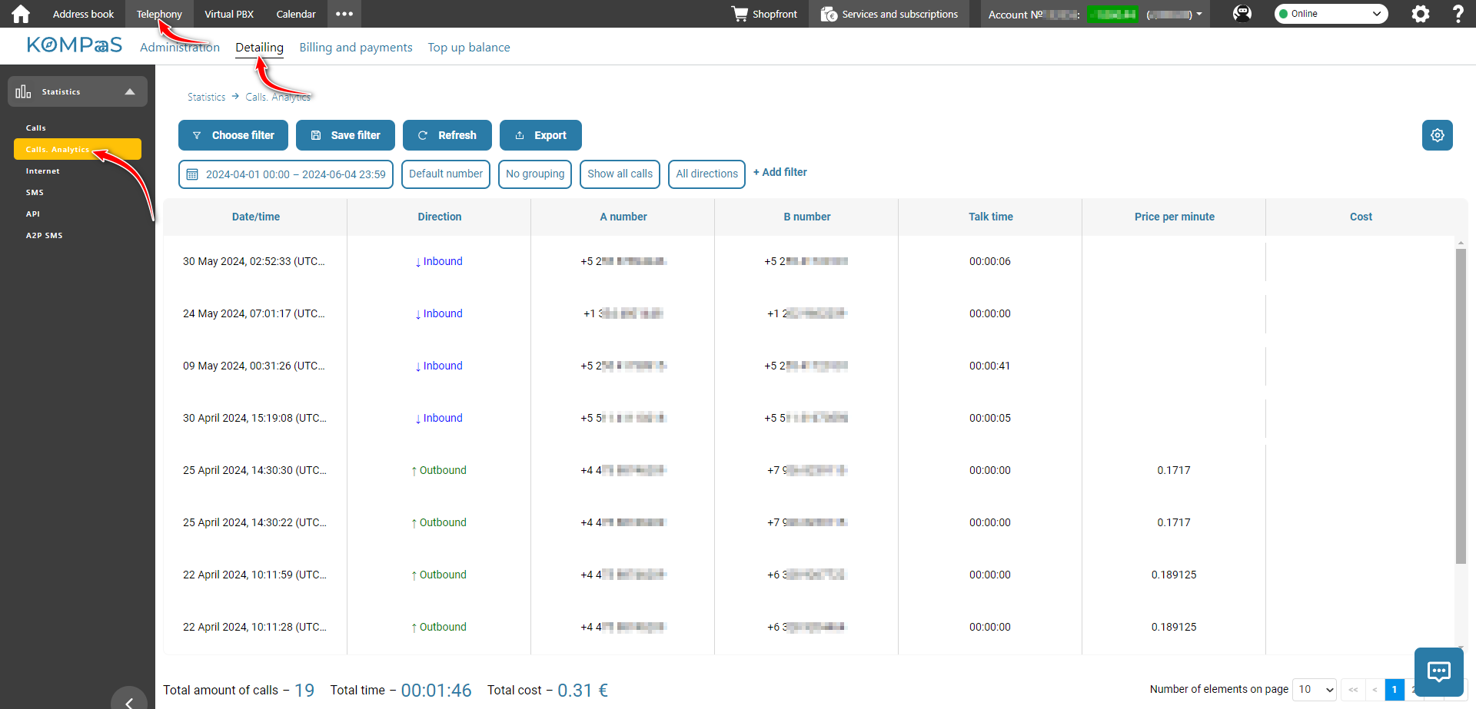Select the Detailing tab
Image resolution: width=1476 pixels, height=709 pixels.
(x=260, y=48)
